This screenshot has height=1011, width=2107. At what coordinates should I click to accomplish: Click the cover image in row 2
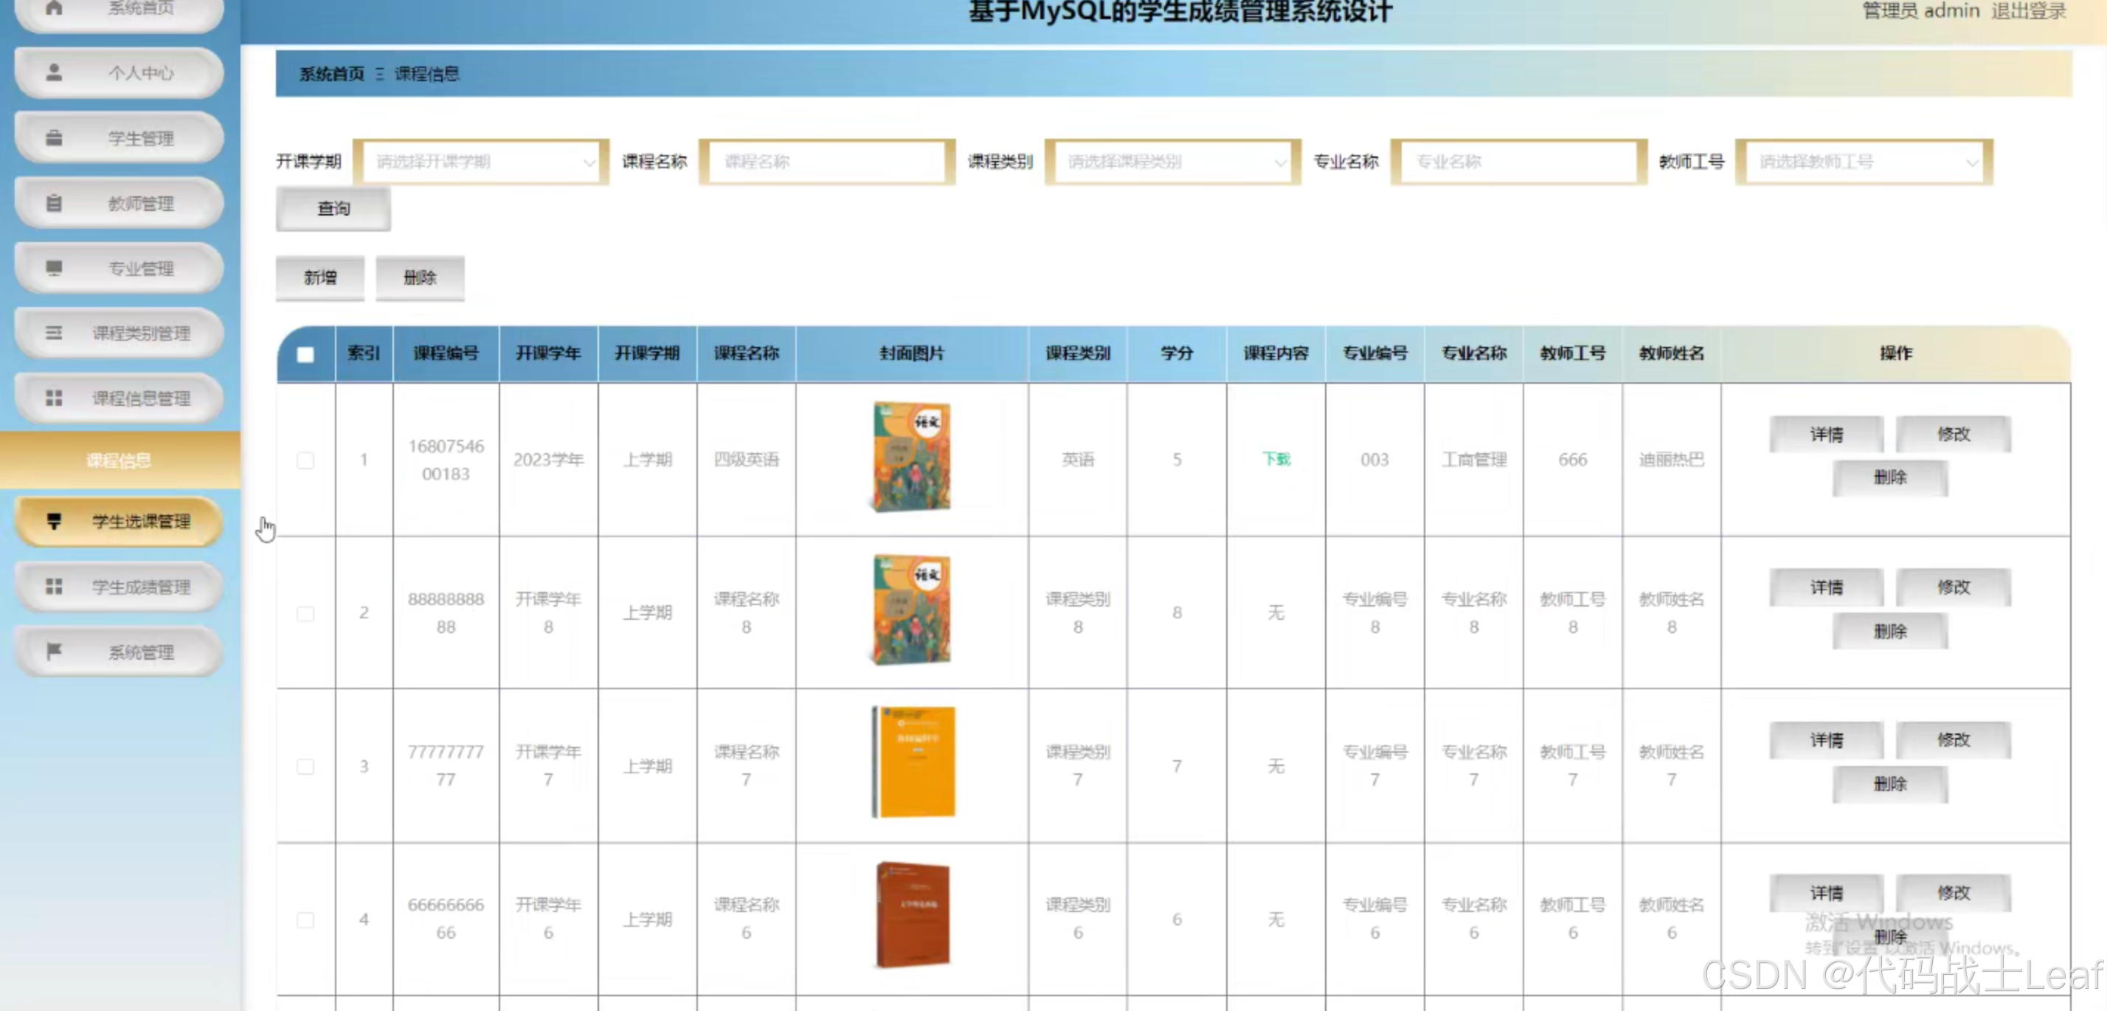click(911, 610)
